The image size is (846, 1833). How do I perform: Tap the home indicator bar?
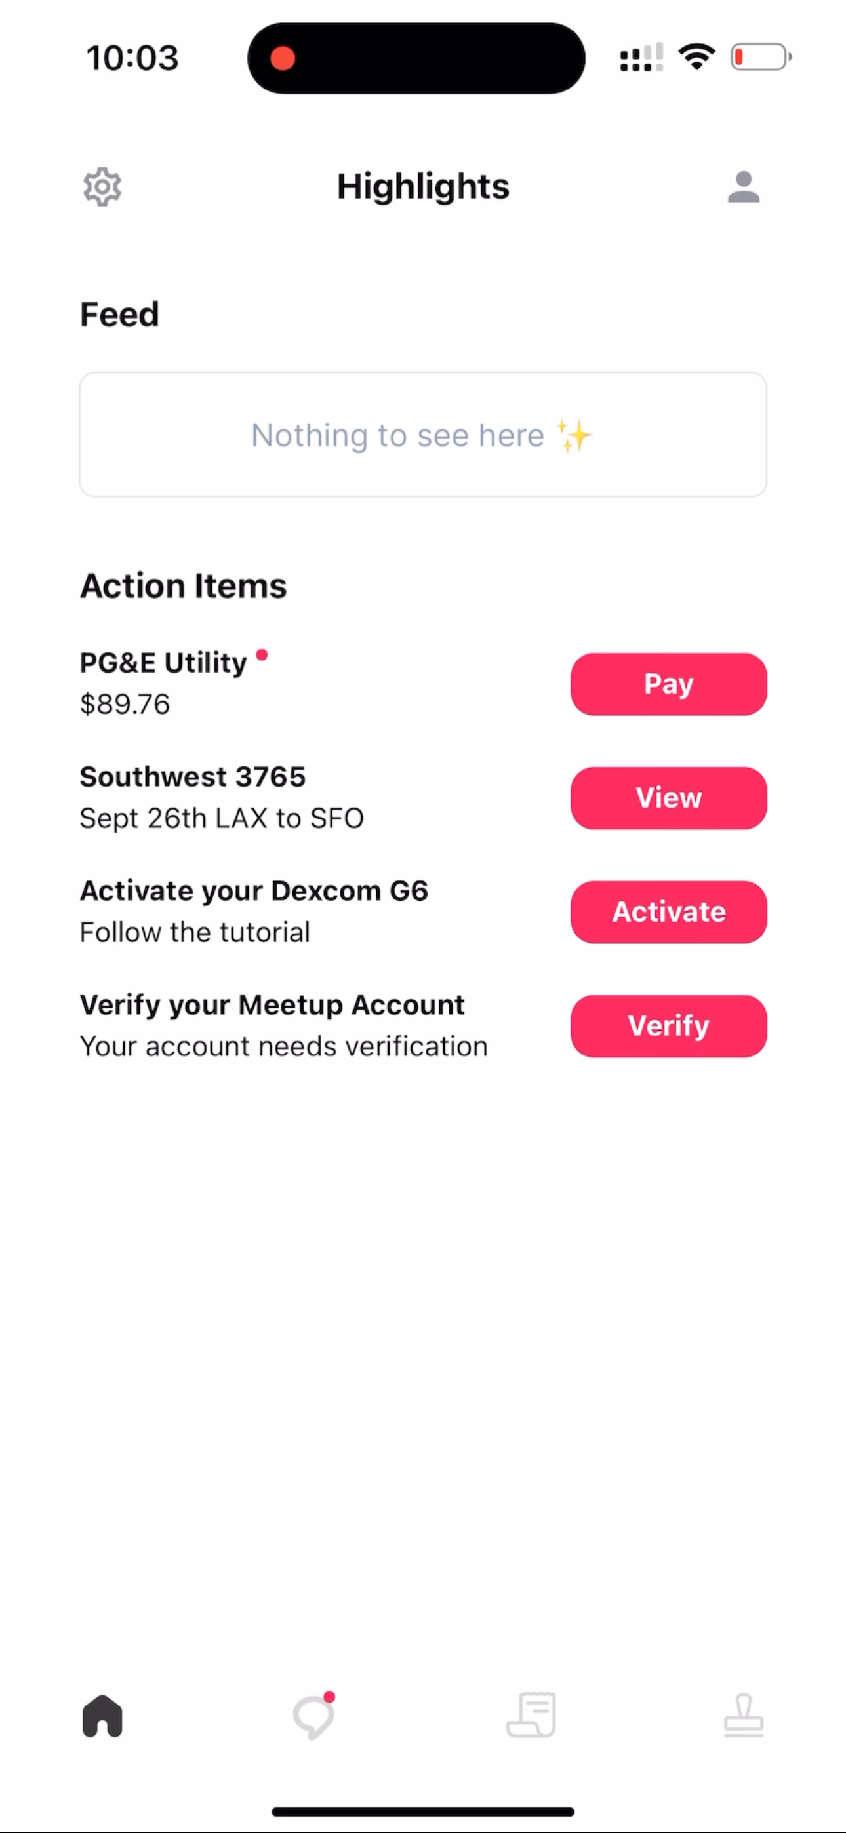423,1811
